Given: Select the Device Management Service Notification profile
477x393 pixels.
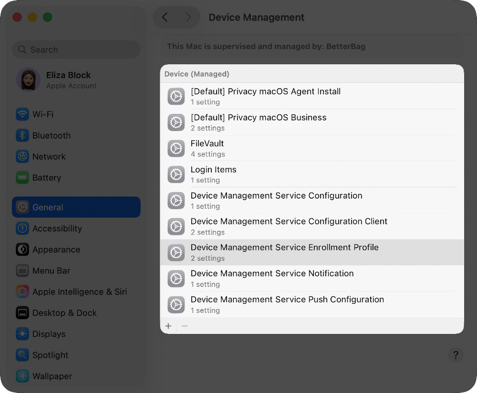Looking at the screenshot, I should click(x=272, y=278).
